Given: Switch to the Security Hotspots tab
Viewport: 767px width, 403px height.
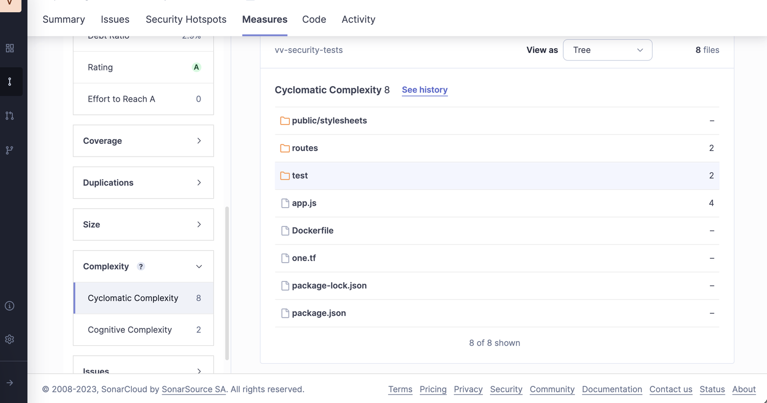Looking at the screenshot, I should pyautogui.click(x=186, y=19).
